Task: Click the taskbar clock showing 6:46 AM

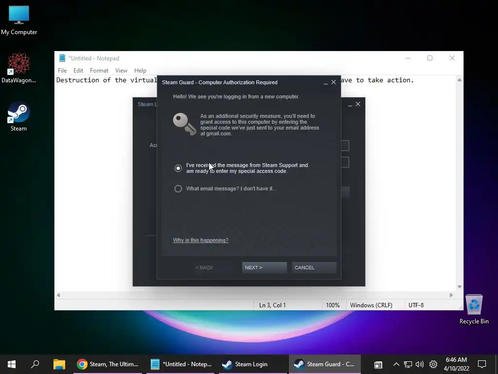Action: click(x=456, y=364)
